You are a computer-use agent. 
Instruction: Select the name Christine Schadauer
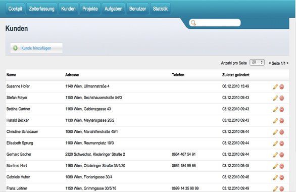[22, 131]
